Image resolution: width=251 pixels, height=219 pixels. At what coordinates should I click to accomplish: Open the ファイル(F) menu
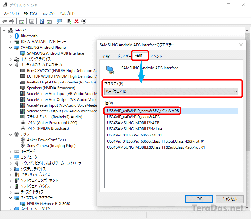[x=11, y=13]
